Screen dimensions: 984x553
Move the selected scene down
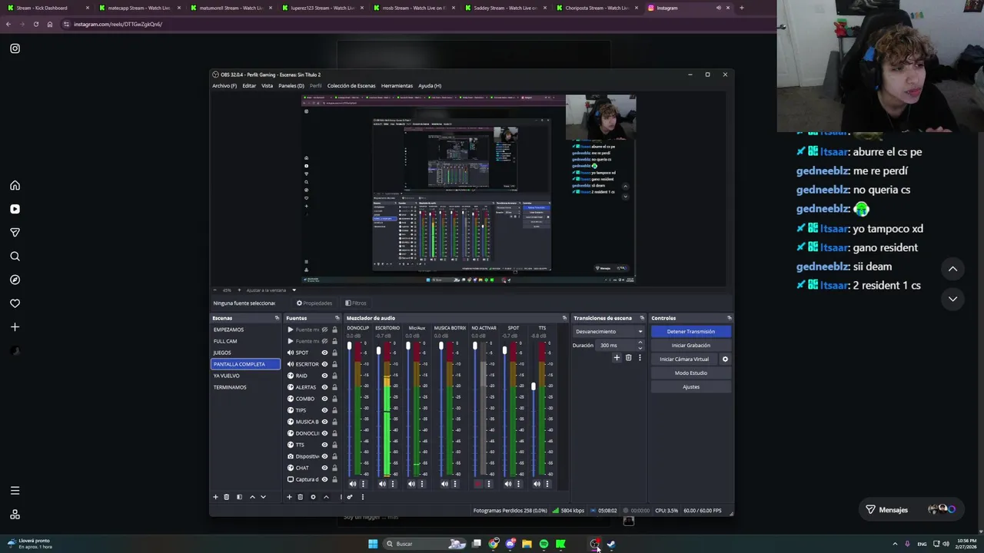[263, 497]
